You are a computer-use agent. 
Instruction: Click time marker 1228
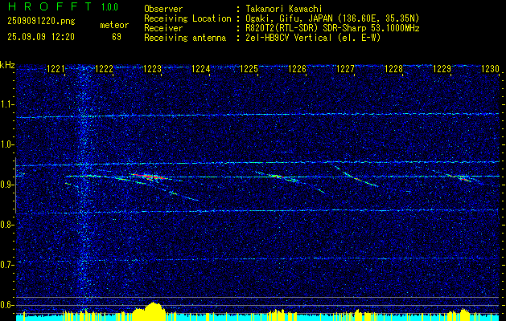coord(393,69)
